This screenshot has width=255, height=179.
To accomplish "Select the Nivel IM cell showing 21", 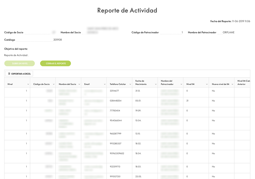I will tap(187, 101).
